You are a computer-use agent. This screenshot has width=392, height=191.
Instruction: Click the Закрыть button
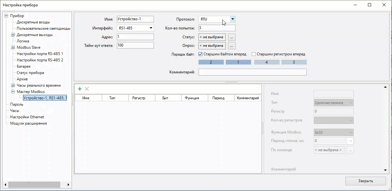coord(365,181)
